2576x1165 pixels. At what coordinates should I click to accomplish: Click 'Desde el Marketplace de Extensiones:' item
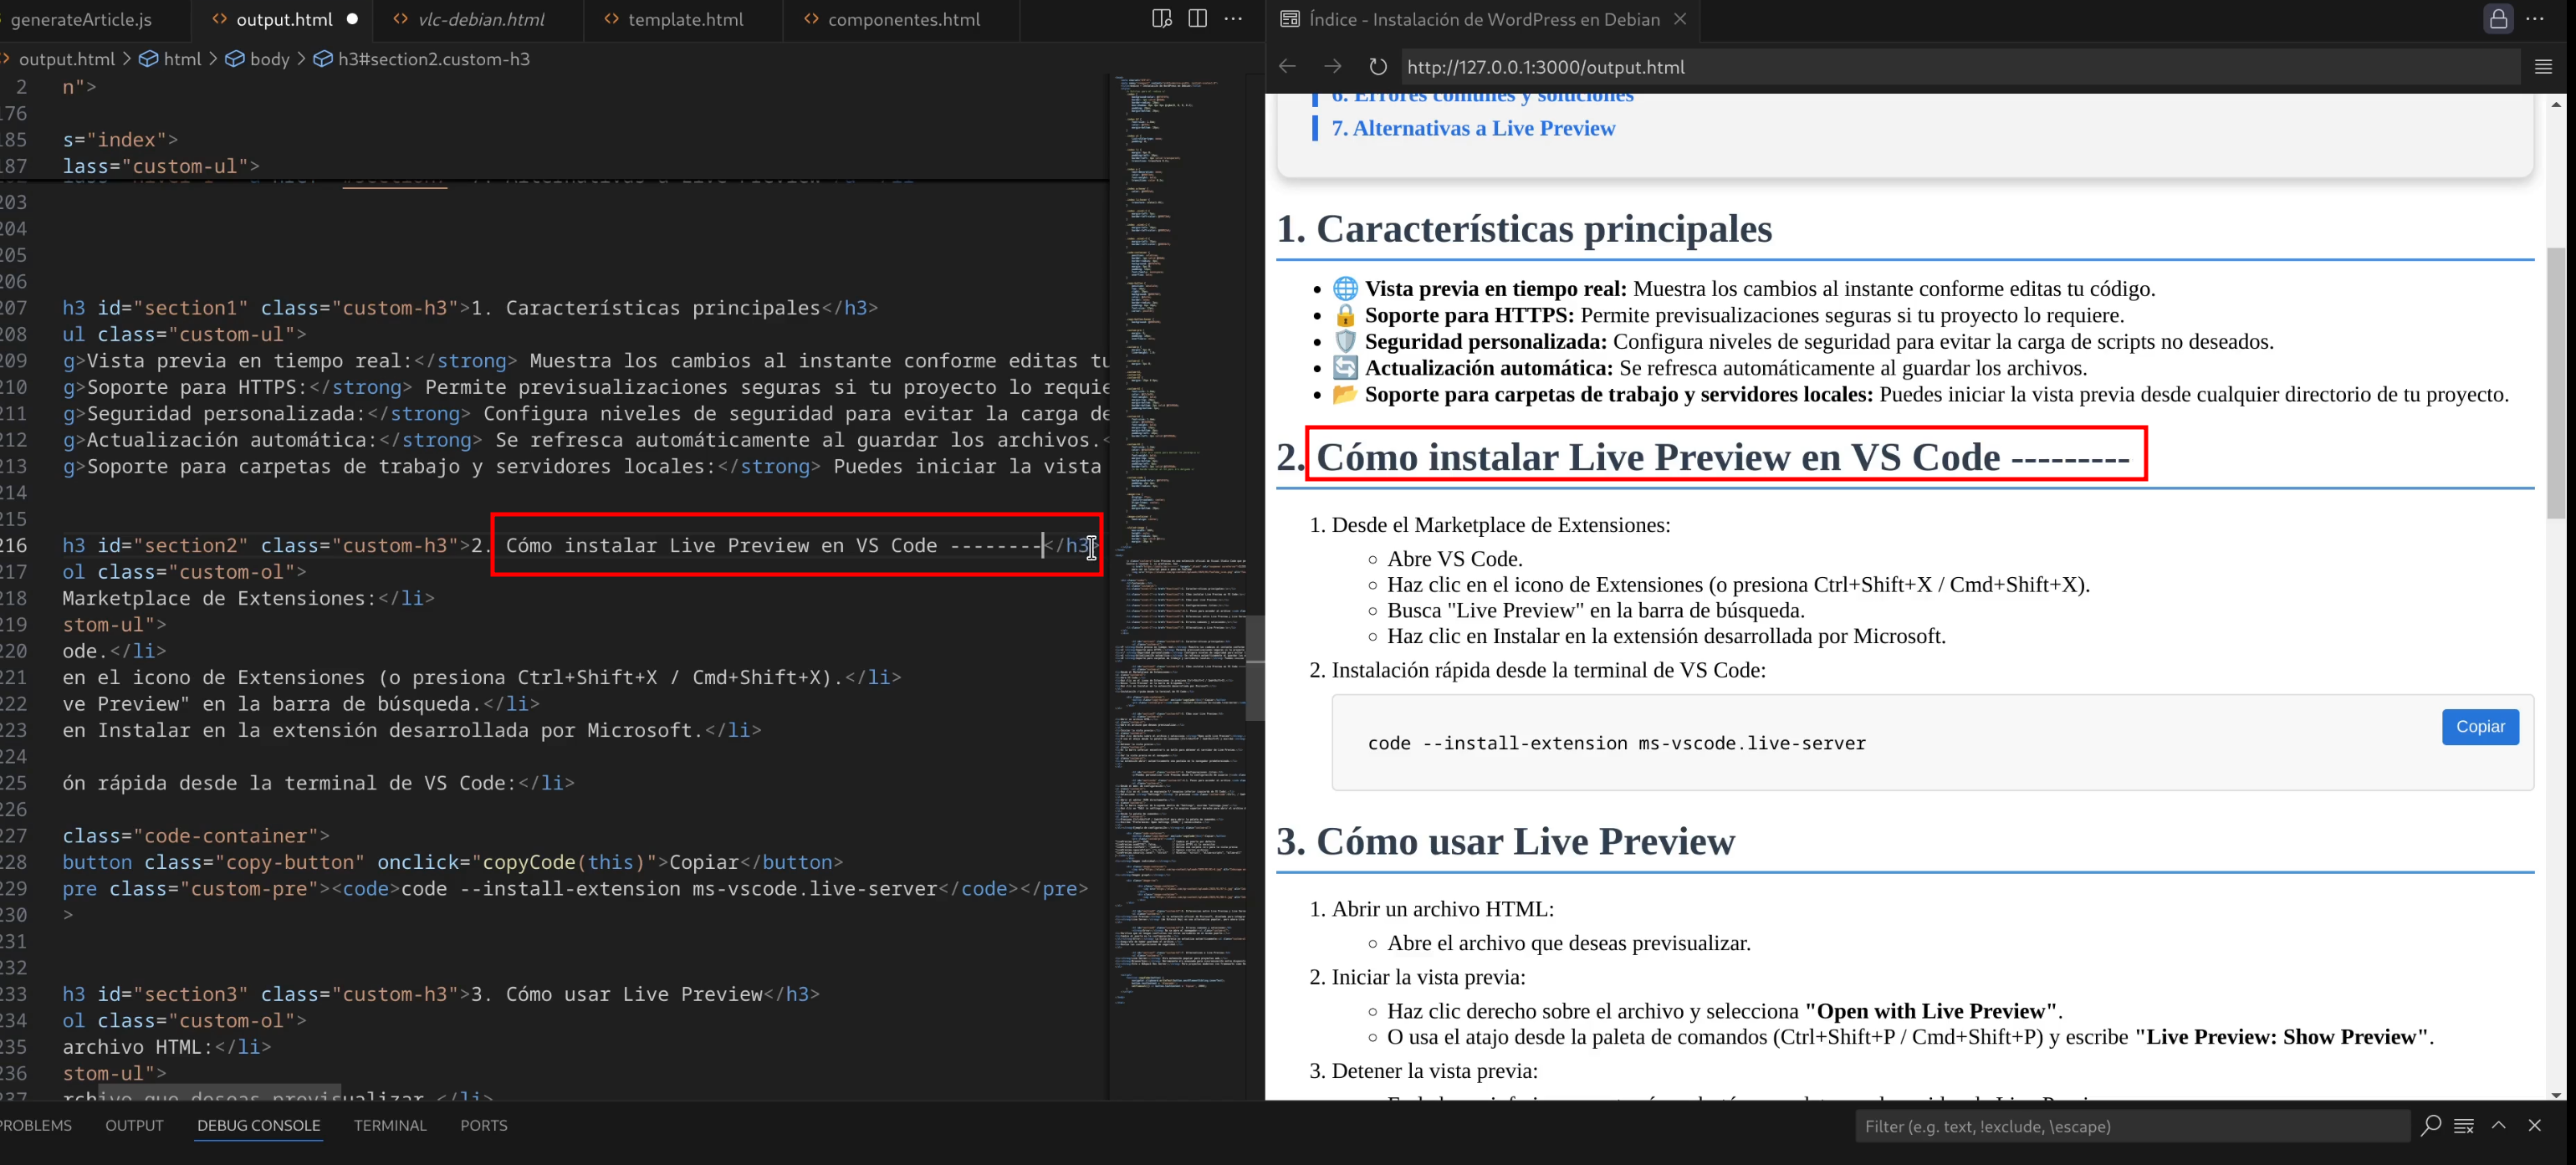tap(1501, 525)
